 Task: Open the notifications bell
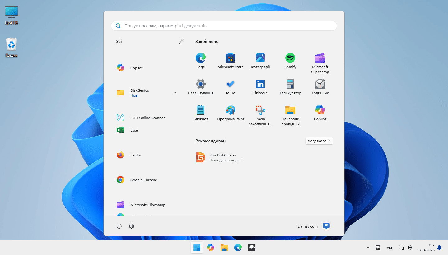(439, 248)
